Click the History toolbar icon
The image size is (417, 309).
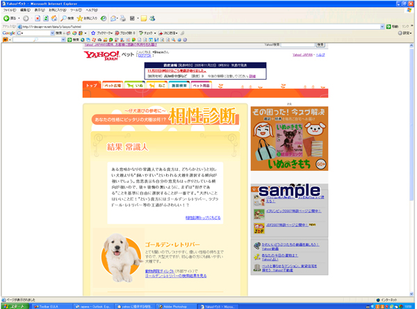pyautogui.click(x=104, y=19)
